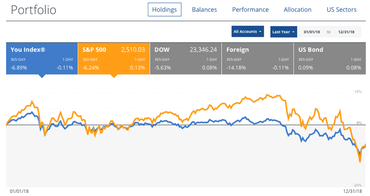Click the arrow on All Accounts button
Viewport: 370px width, 196px height.
point(260,32)
